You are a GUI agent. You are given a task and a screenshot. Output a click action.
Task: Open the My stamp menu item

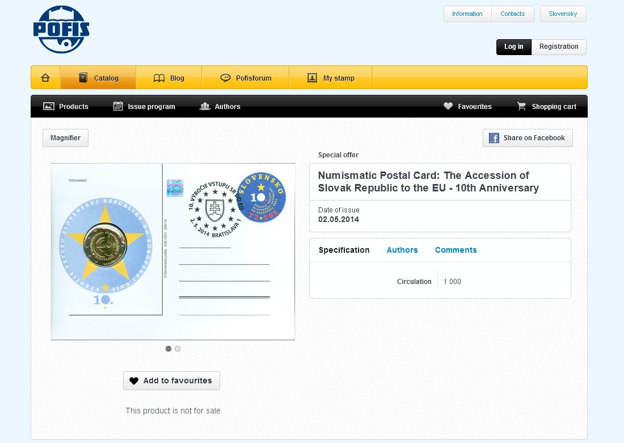click(331, 78)
